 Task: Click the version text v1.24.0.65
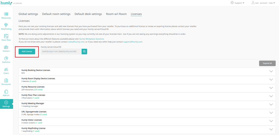pos(18,4)
